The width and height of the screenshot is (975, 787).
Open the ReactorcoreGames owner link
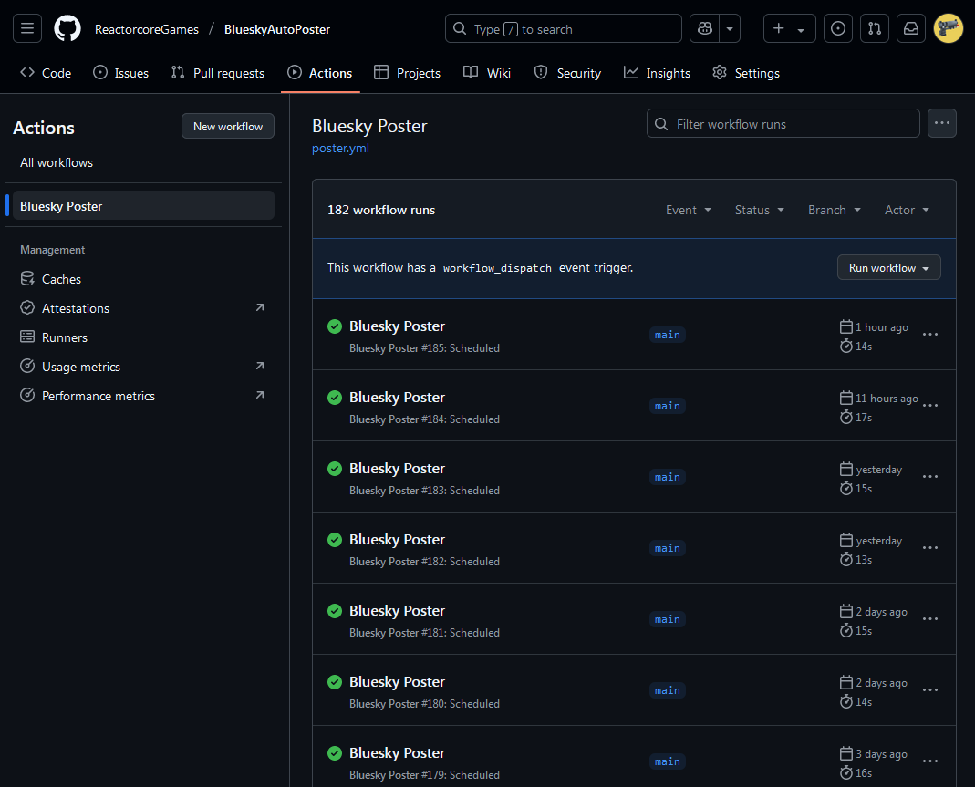point(147,29)
